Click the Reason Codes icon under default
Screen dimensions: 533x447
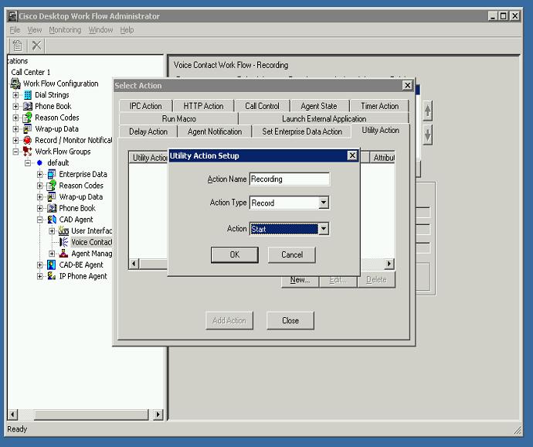tap(52, 185)
